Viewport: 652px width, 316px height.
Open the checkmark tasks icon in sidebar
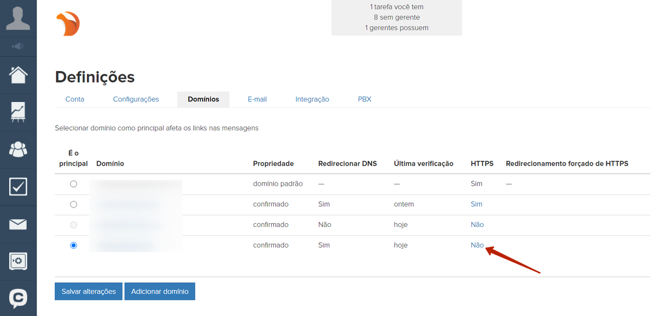(18, 187)
